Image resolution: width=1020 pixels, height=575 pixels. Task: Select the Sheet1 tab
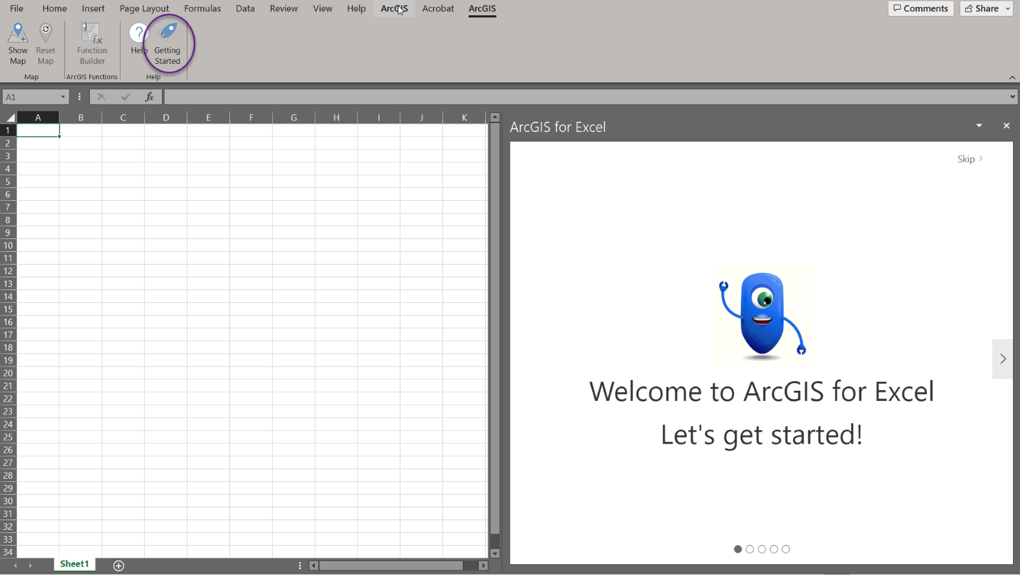(75, 564)
